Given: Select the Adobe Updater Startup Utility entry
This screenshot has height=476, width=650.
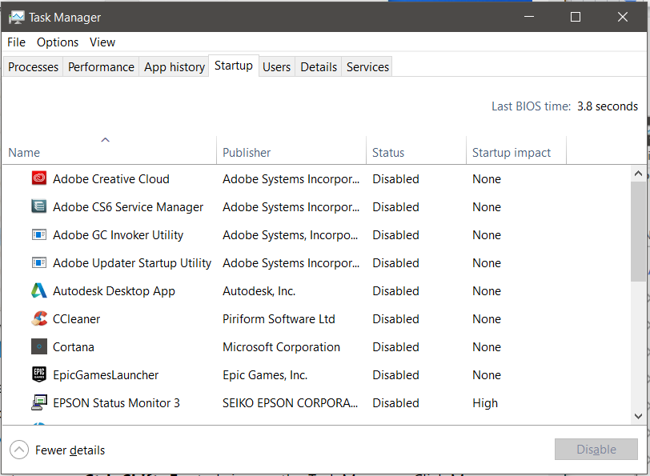Looking at the screenshot, I should tap(132, 263).
